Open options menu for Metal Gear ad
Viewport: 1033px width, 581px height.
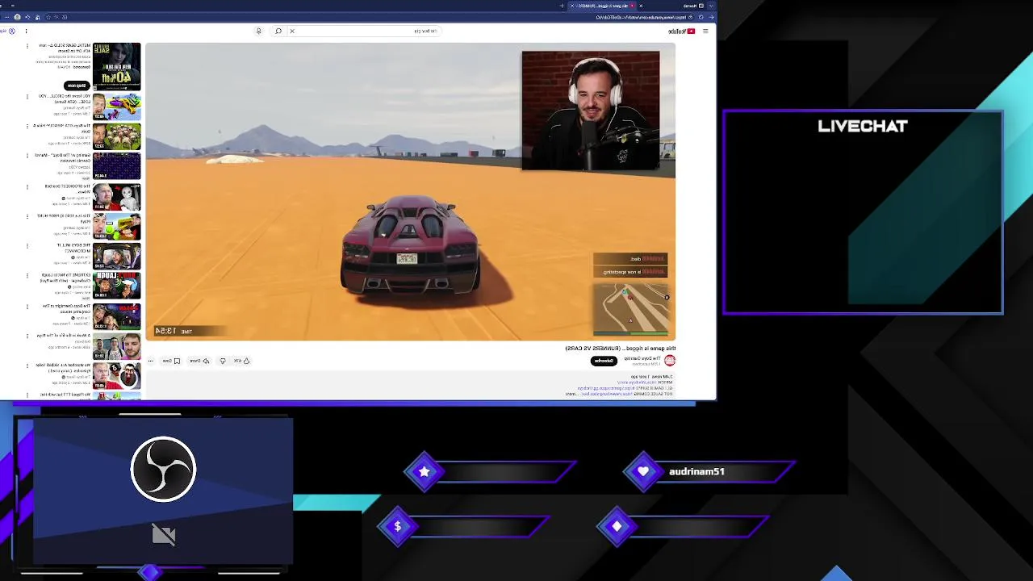point(27,46)
